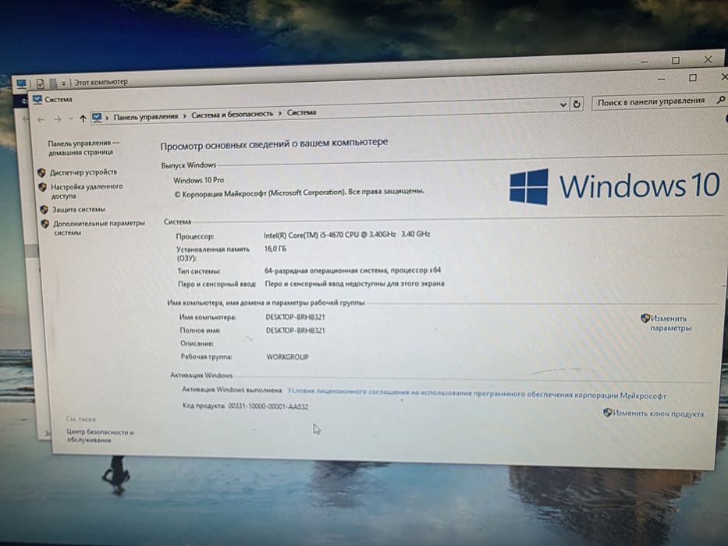Click properties icon in Этот компьютер toolbar

(x=41, y=83)
